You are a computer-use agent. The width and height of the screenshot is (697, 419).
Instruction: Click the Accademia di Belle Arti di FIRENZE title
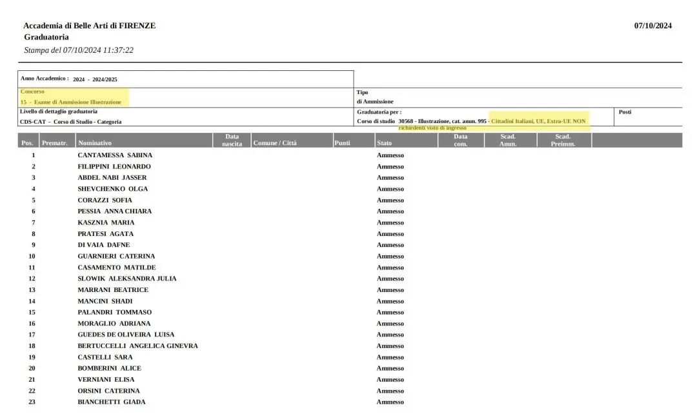[89, 26]
